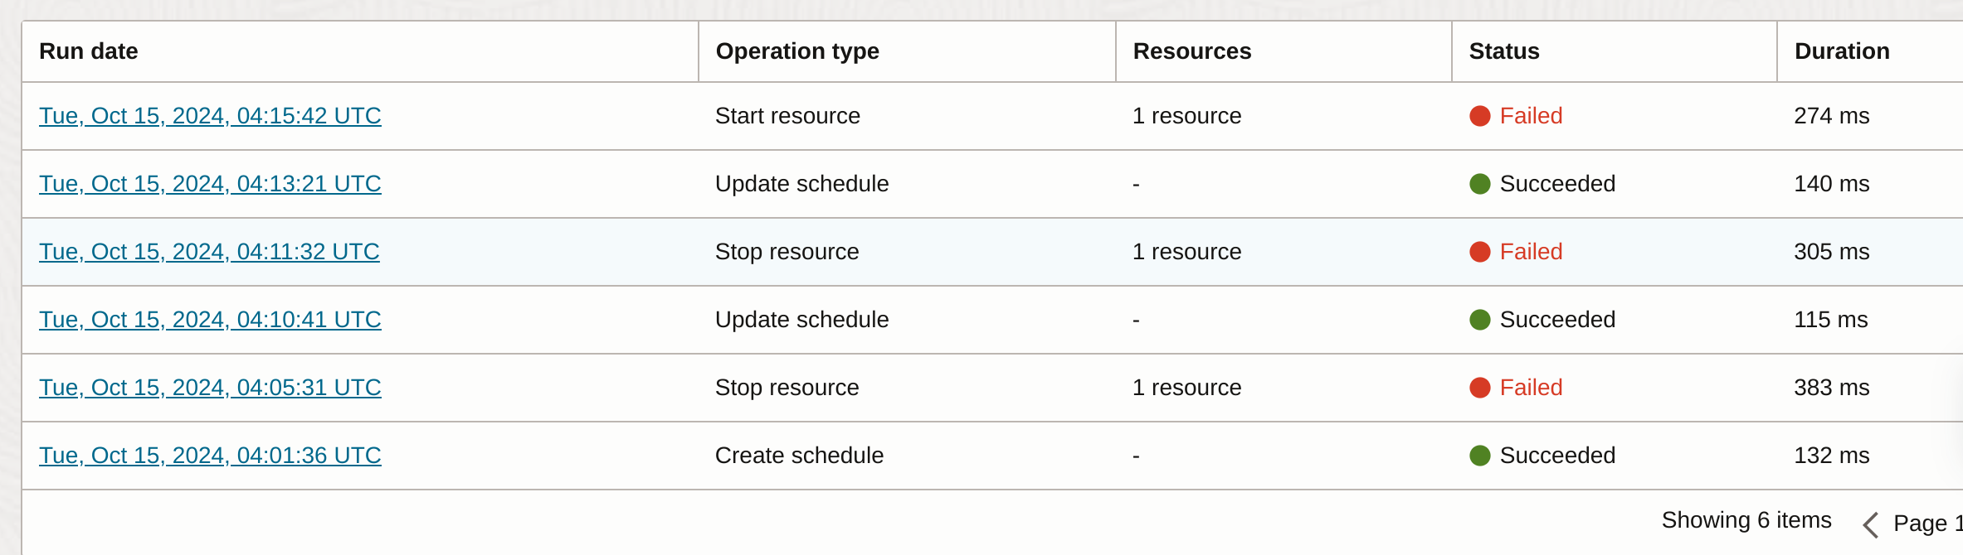Screen dimensions: 1963x555
Task: Click the green Succeeded icon for 04:10:41 Update schedule
Action: coord(1480,320)
